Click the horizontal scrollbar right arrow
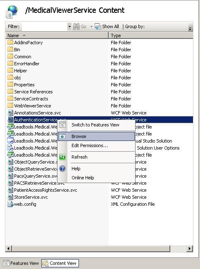Viewport: 200px width, 269px height. (x=189, y=248)
